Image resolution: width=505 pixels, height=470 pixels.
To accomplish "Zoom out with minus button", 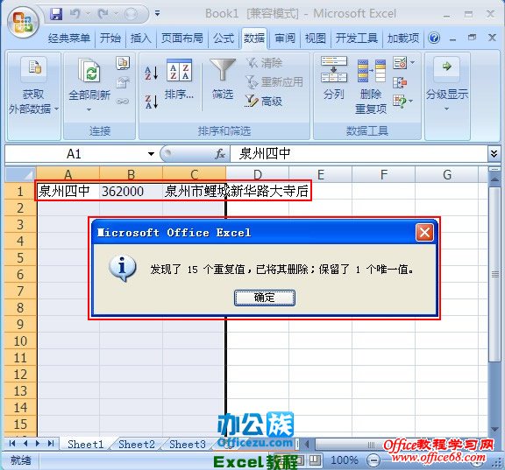I will [x=373, y=460].
